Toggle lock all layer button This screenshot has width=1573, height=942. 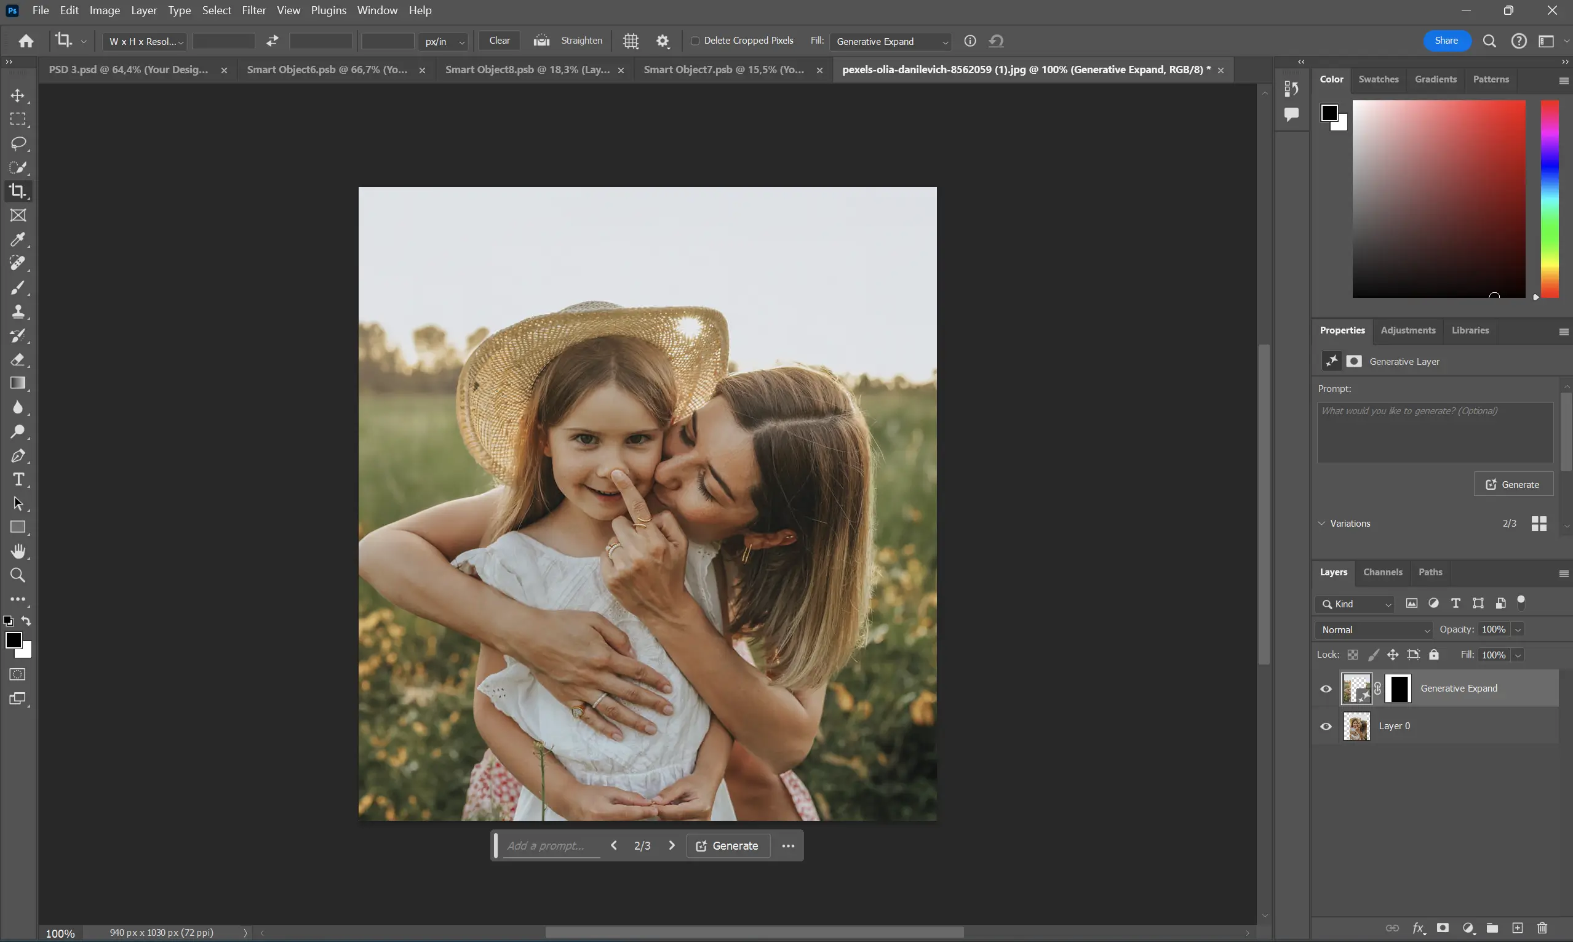[1433, 655]
